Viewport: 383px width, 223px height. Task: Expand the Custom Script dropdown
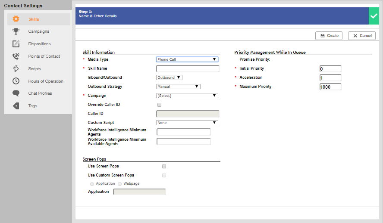[187, 123]
